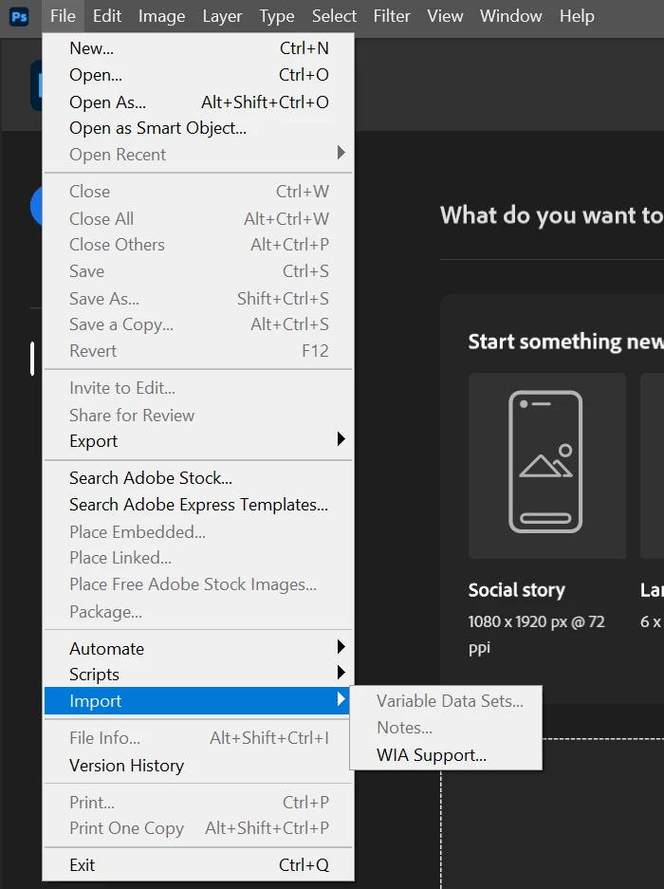The width and height of the screenshot is (664, 889).
Task: Open the Type menu
Action: (277, 16)
